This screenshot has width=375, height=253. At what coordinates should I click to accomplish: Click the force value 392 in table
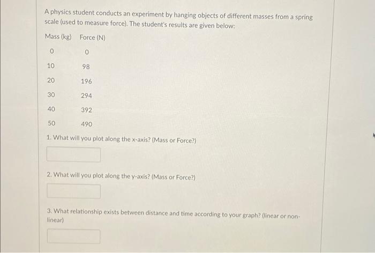tap(86, 110)
